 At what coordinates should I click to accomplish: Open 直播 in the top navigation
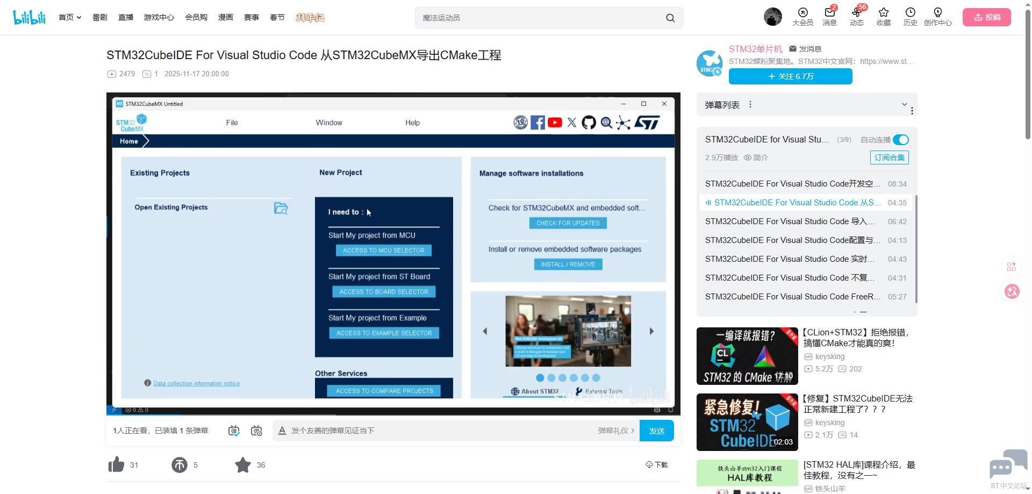(126, 17)
